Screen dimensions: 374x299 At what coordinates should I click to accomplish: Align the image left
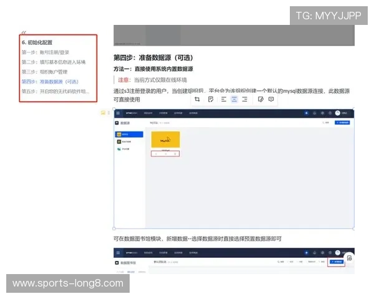coord(224,99)
